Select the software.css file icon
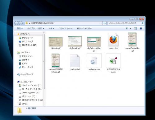The image size is (155, 120). [x=94, y=60]
